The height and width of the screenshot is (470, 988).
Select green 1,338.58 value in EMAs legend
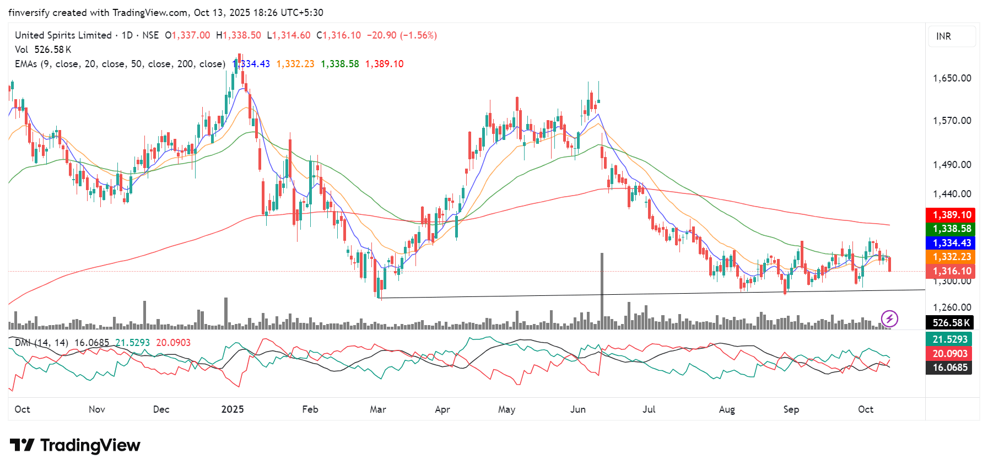tap(340, 64)
